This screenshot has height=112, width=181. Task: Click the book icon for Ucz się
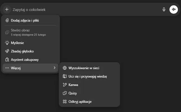[64, 76]
